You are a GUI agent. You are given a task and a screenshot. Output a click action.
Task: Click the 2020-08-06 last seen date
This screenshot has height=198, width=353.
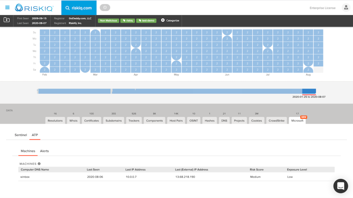pyautogui.click(x=95, y=177)
